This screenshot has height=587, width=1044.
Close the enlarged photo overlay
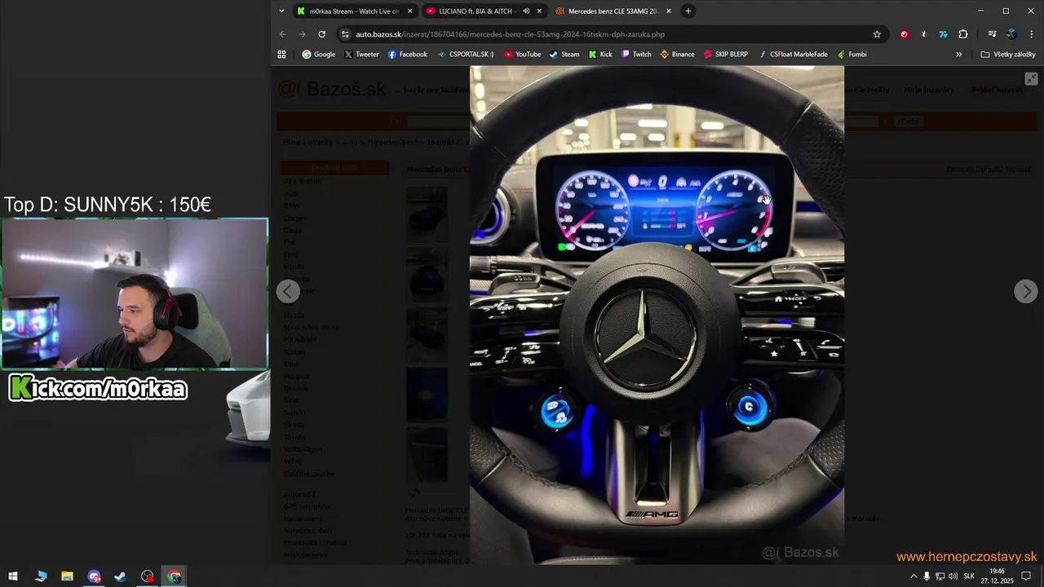(1031, 79)
